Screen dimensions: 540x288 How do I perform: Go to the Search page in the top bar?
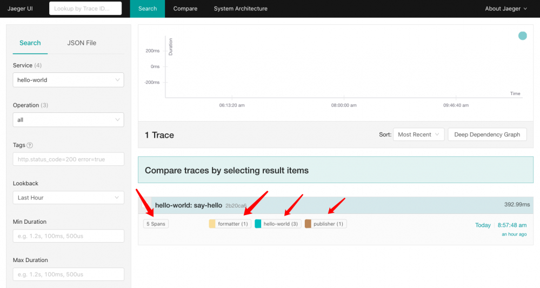pos(148,9)
